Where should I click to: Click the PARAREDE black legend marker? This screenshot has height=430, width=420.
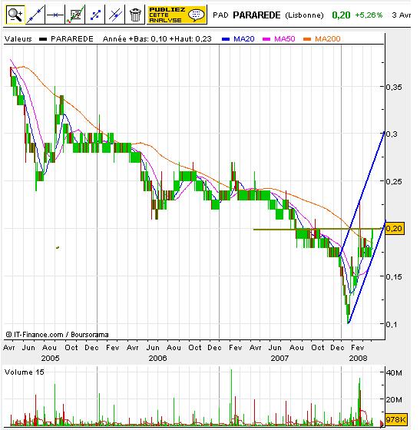43,39
